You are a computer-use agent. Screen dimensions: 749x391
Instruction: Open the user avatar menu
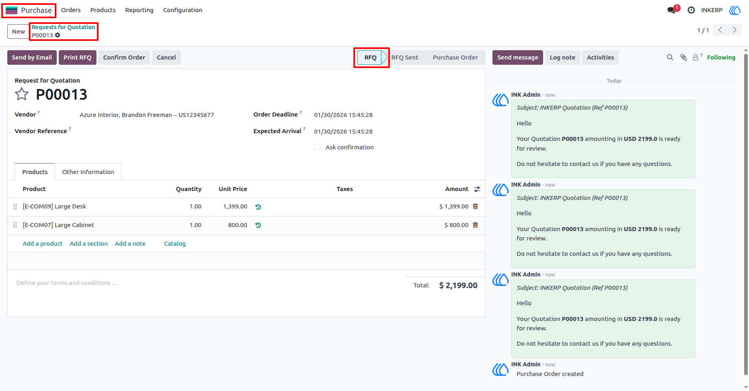[x=735, y=10]
